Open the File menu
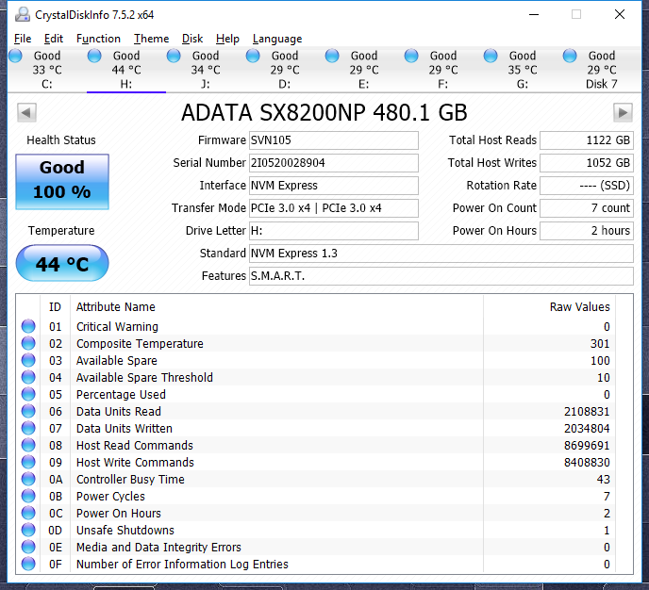Image resolution: width=649 pixels, height=590 pixels. point(23,39)
